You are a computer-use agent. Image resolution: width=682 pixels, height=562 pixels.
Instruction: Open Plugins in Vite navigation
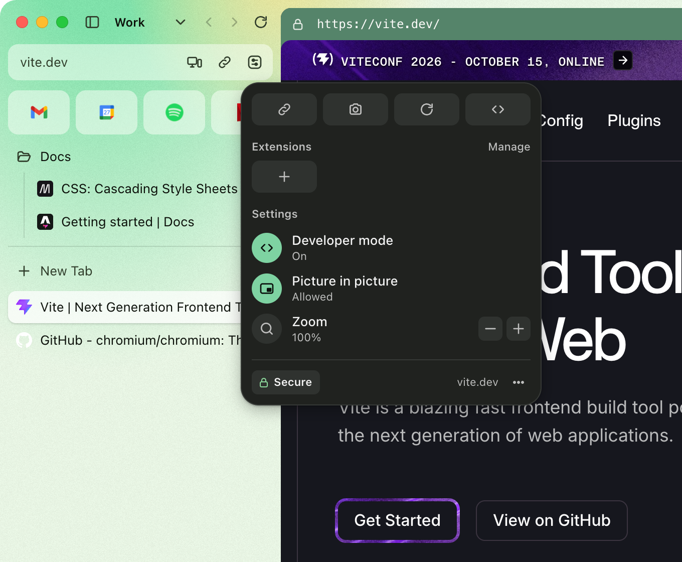pyautogui.click(x=634, y=120)
